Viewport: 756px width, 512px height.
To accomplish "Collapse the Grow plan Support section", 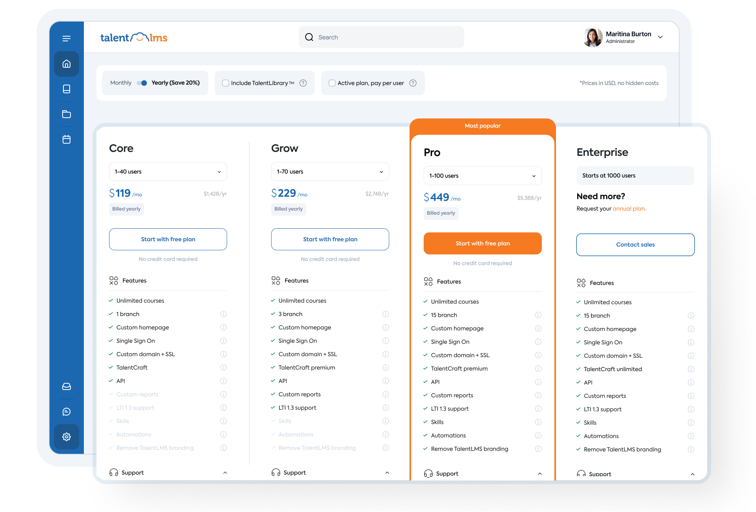I will pyautogui.click(x=387, y=473).
